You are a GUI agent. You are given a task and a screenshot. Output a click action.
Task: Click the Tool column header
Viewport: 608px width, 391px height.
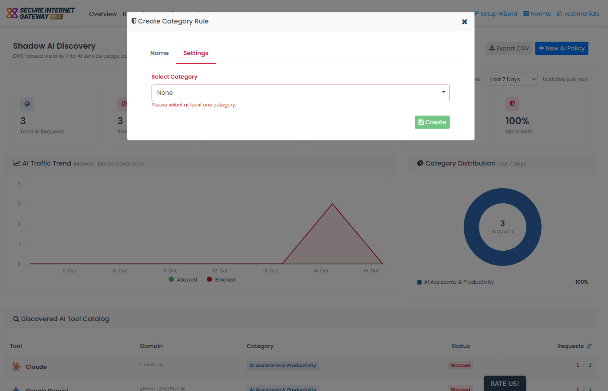(x=16, y=346)
